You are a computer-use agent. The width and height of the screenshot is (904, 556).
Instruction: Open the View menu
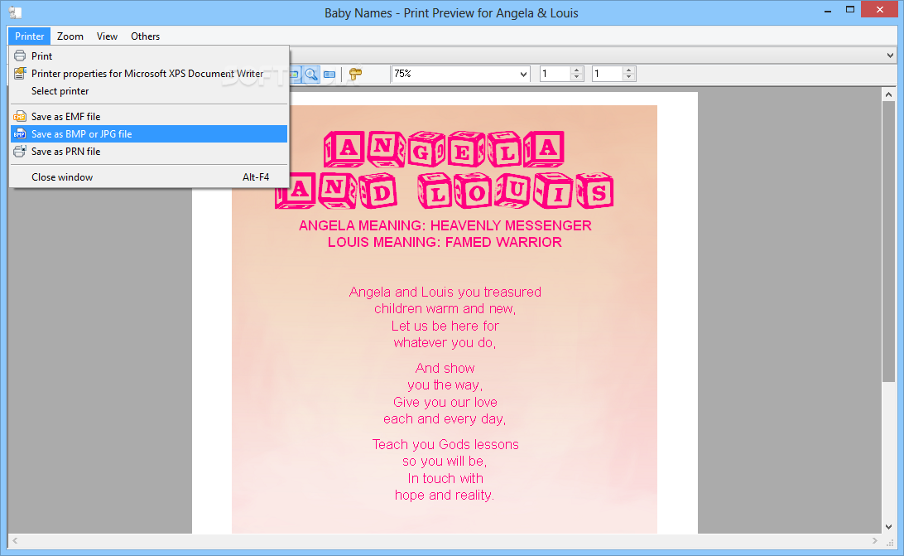[107, 36]
